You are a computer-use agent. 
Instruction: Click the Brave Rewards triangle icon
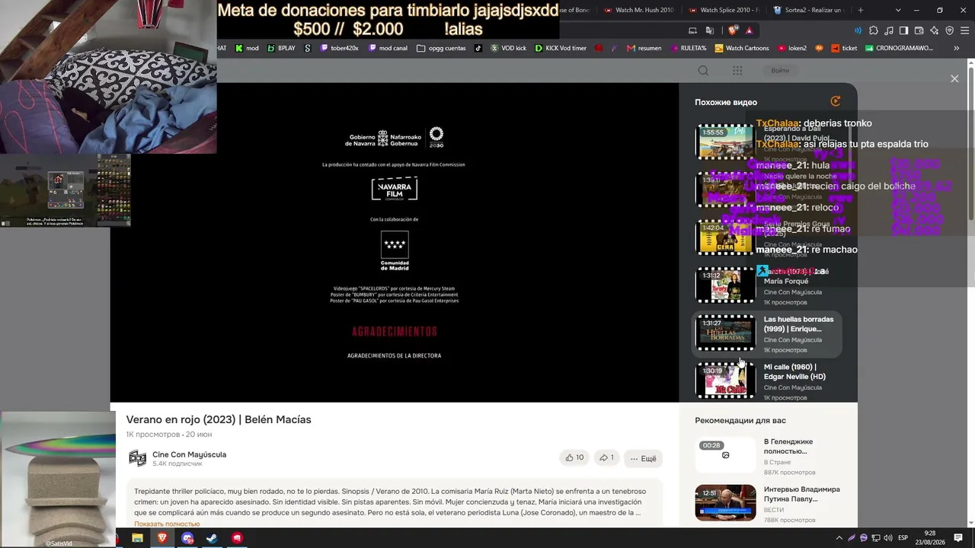tap(750, 30)
